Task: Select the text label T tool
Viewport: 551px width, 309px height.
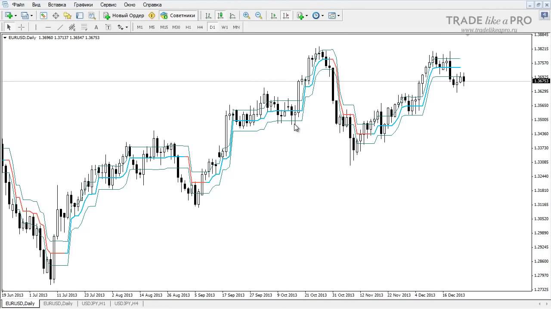Action: coord(108,27)
